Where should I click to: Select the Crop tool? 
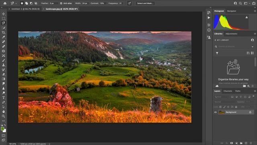(4, 33)
